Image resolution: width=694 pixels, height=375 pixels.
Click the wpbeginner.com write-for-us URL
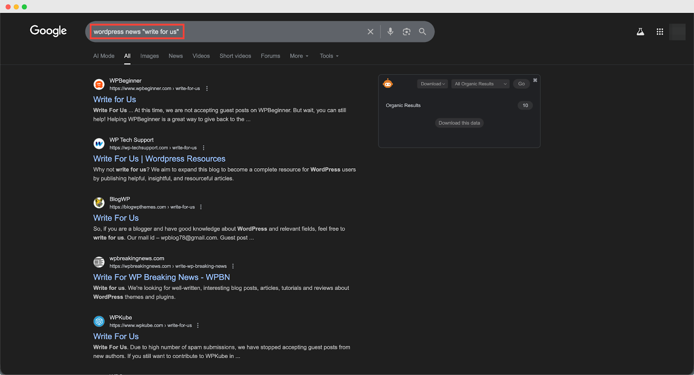pos(154,88)
